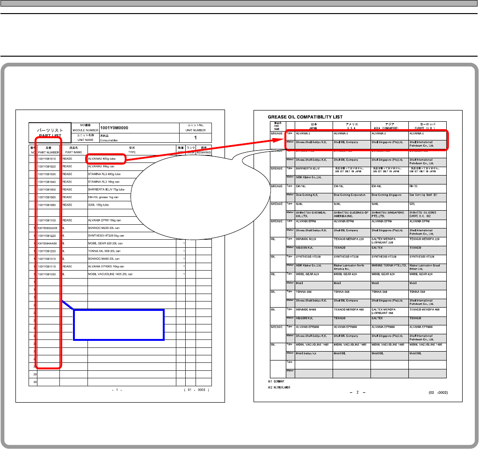The height and width of the screenshot is (449, 479).
Task: Click footnote "※1 GERMANY"
Action: pos(276,382)
